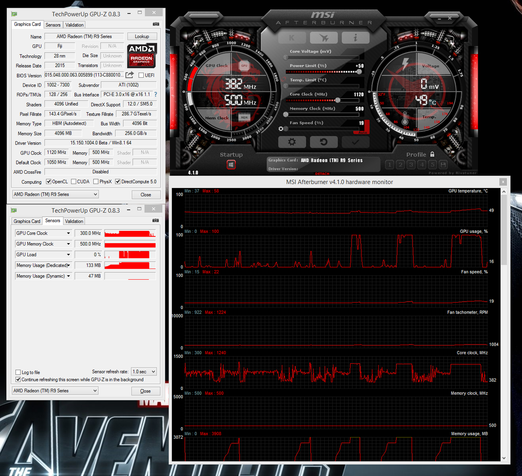Click the Afterburner apply checkmark button

tap(355, 142)
